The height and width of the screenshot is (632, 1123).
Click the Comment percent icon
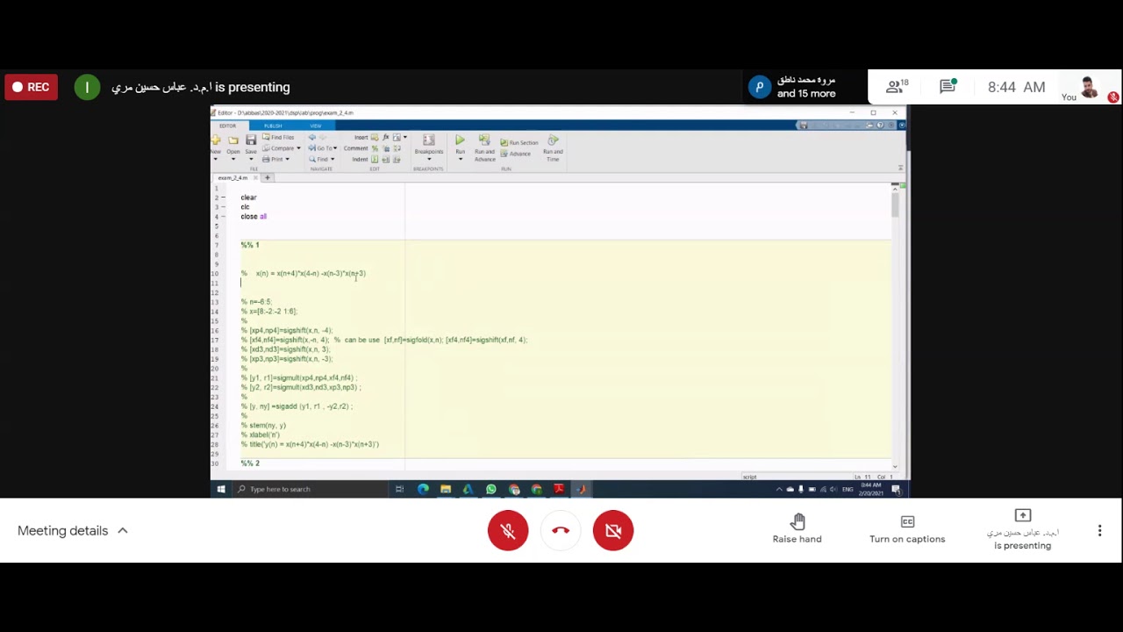tap(376, 148)
